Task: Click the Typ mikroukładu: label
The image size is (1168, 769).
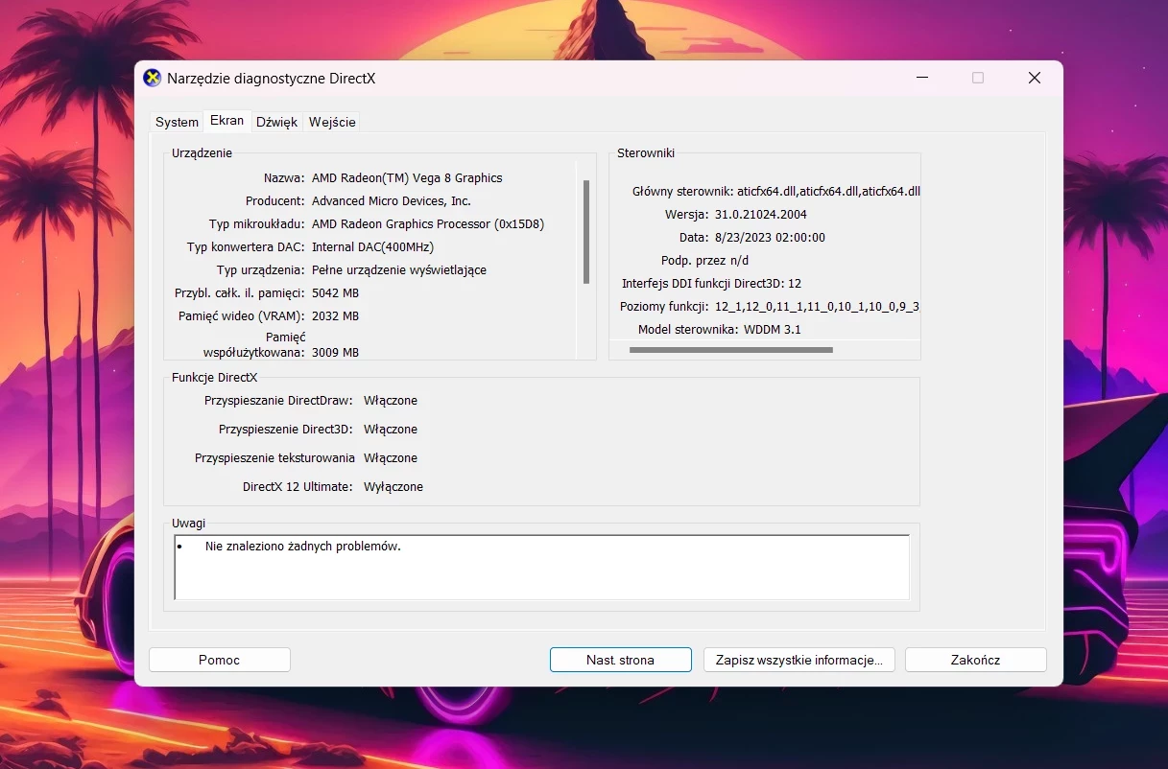Action: point(257,224)
